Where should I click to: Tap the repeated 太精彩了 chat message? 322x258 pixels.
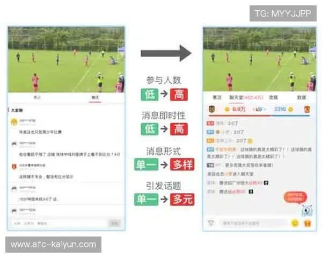(x=259, y=153)
